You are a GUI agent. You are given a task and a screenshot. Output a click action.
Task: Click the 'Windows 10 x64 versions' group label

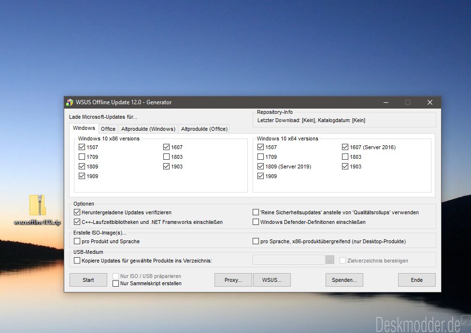[287, 139]
